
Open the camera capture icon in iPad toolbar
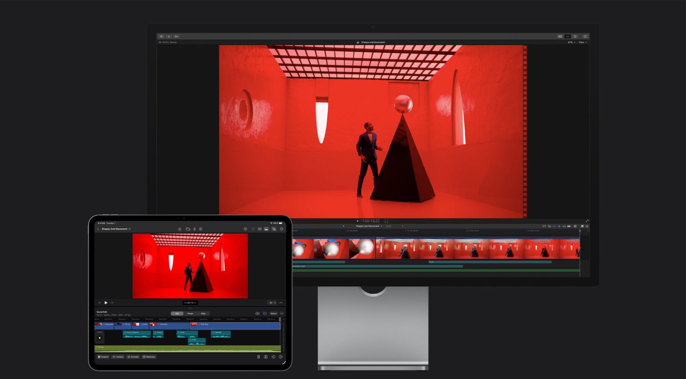click(188, 229)
